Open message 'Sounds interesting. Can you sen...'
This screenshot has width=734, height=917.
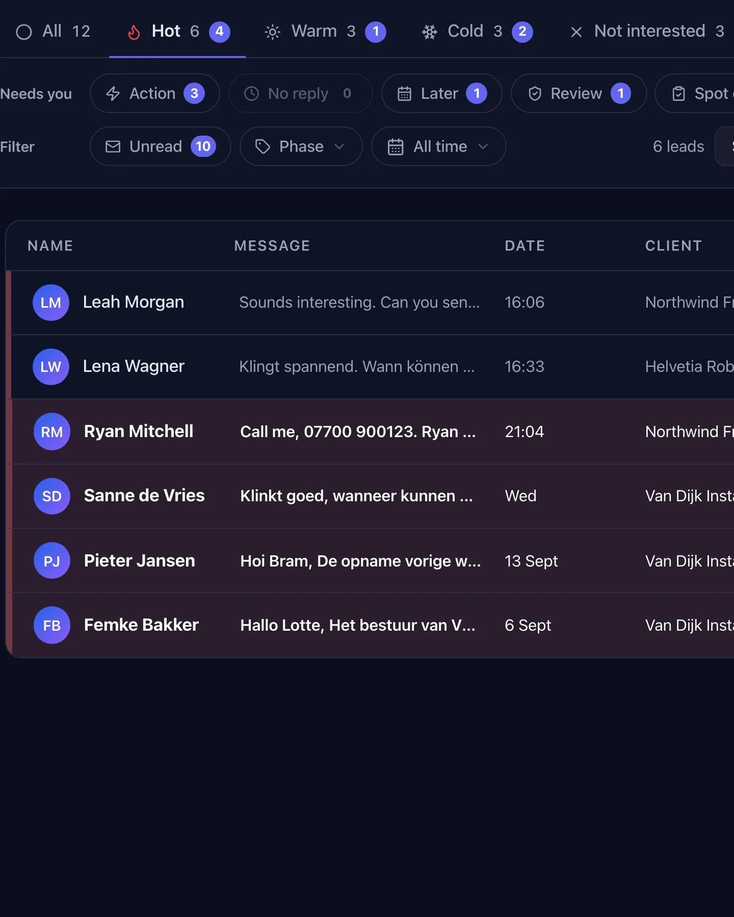tap(359, 303)
